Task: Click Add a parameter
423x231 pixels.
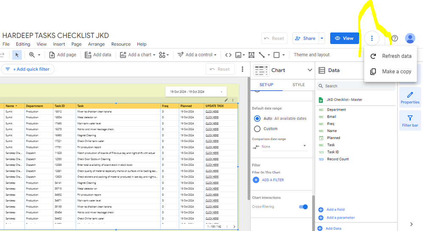Action: point(340,217)
